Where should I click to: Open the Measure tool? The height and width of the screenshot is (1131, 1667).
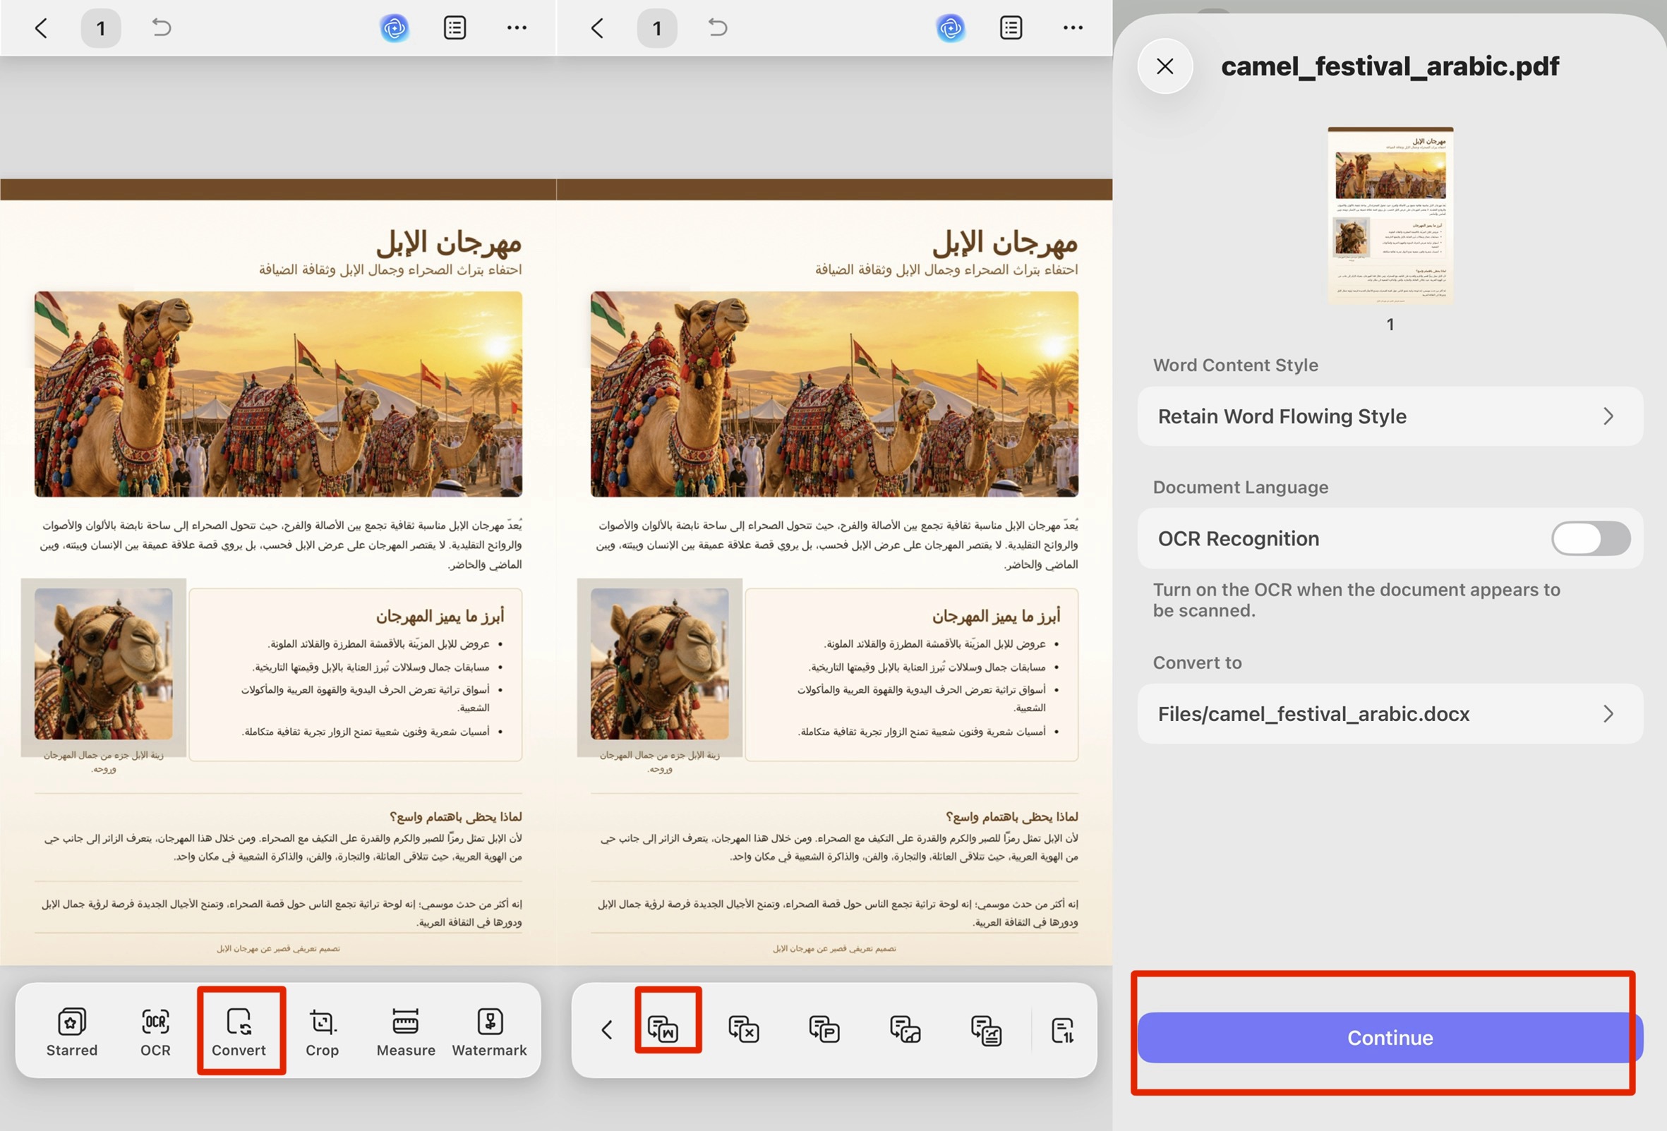tap(406, 1032)
